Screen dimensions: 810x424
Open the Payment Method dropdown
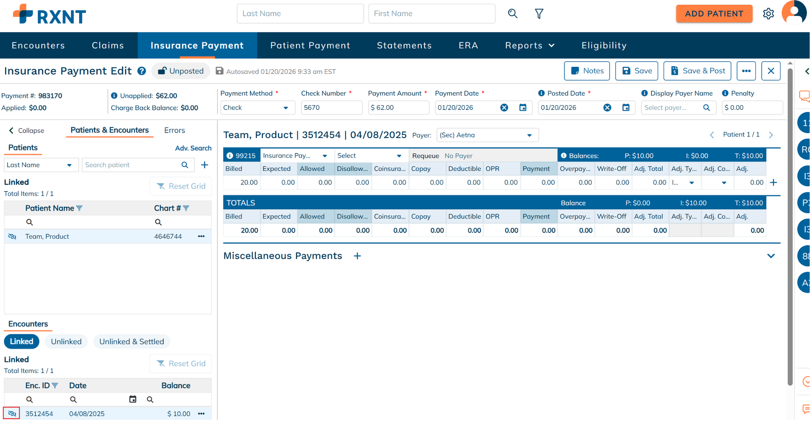pyautogui.click(x=257, y=108)
